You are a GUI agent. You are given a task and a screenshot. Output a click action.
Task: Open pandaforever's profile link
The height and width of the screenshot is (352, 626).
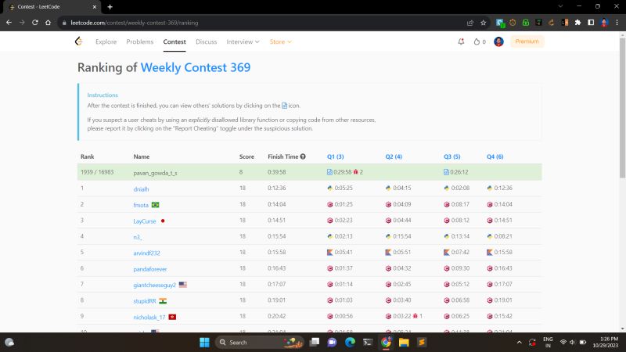coord(150,269)
